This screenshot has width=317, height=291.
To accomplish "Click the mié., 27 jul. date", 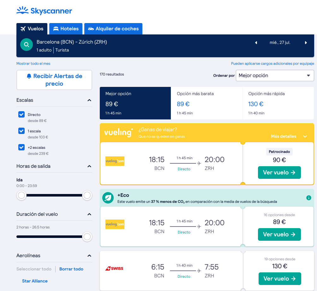I will tap(280, 42).
